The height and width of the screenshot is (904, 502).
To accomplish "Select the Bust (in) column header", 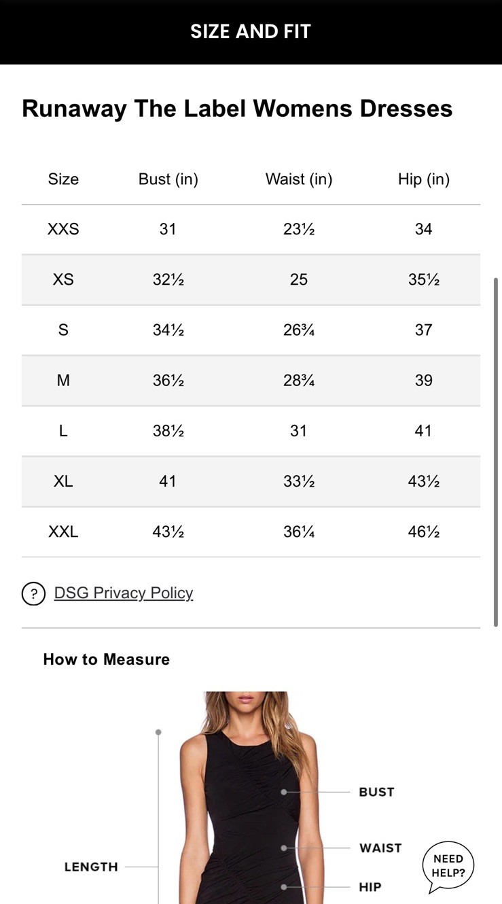I will [x=168, y=179].
